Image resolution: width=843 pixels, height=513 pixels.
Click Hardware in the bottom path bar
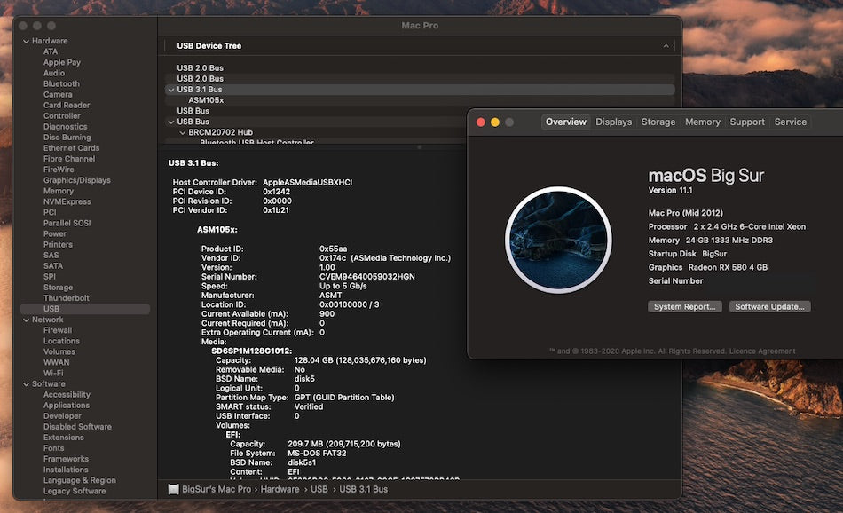[x=280, y=489]
